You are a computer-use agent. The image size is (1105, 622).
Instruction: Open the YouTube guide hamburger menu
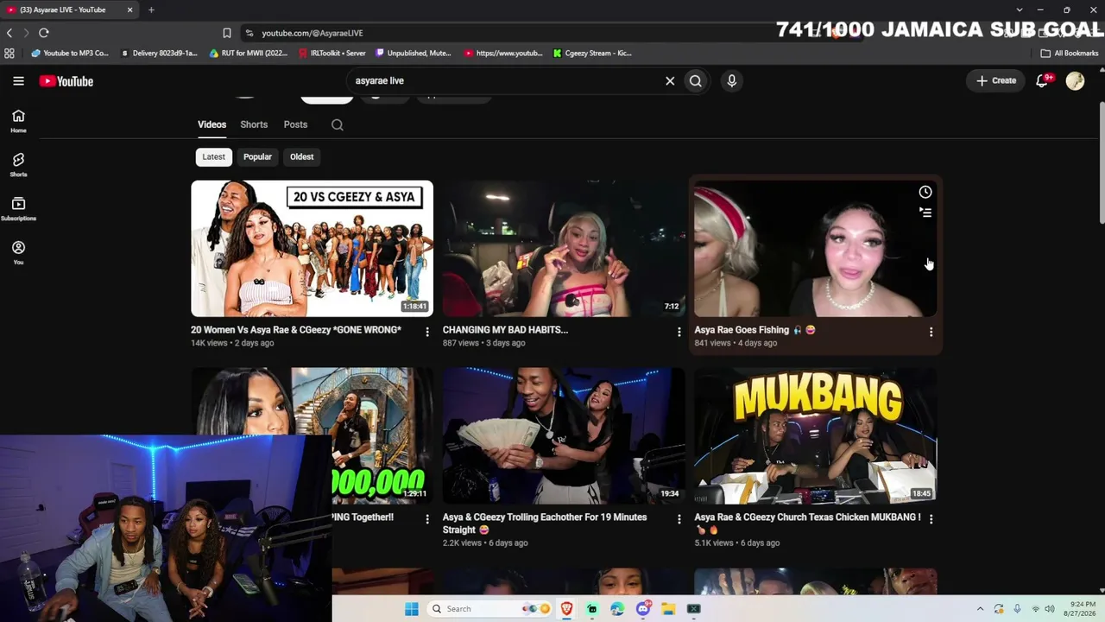[x=18, y=81]
